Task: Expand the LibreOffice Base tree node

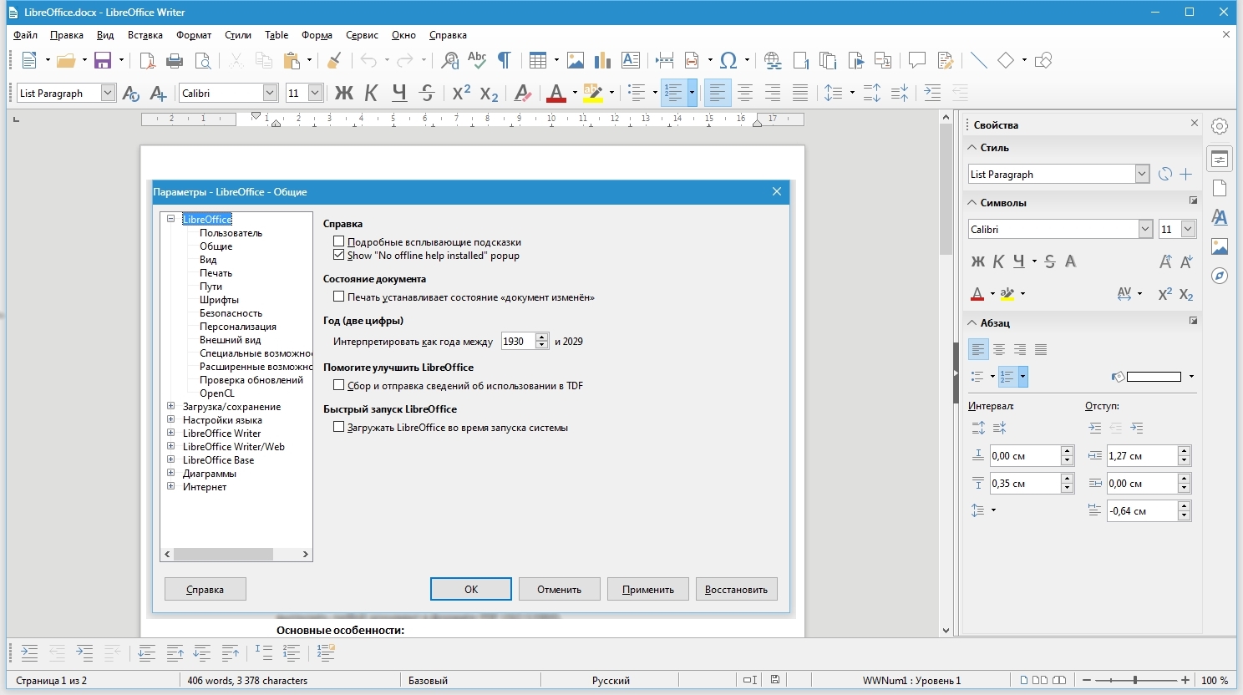Action: [x=170, y=459]
